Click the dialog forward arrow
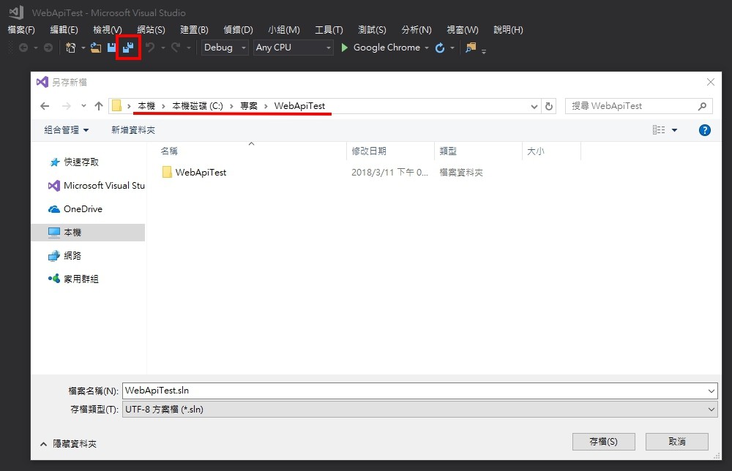732x471 pixels. click(x=67, y=106)
